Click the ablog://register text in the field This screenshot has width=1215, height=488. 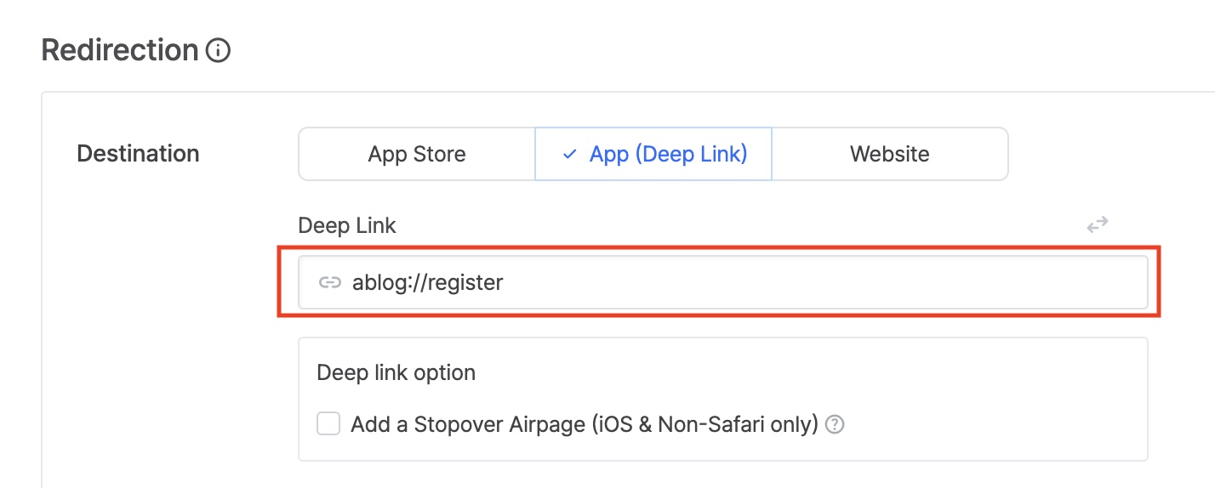click(428, 282)
